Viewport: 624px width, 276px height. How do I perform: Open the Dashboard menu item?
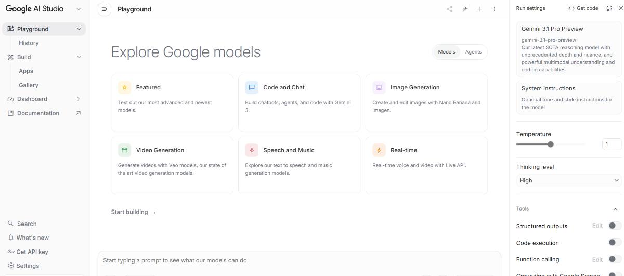tap(32, 99)
